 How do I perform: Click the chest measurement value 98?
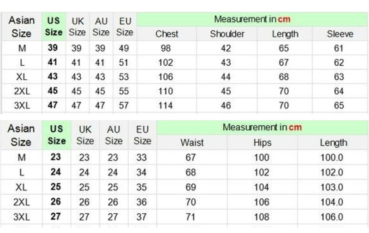[x=166, y=48]
